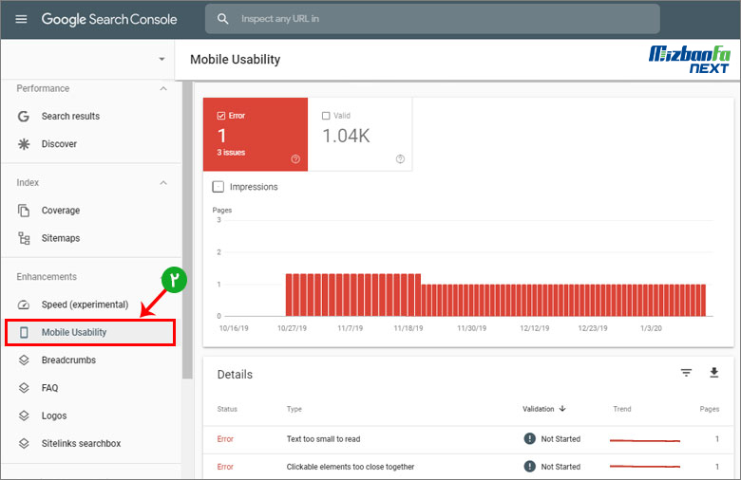Screen dimensions: 741x480
Task: Click the Status column header
Action: coord(227,409)
